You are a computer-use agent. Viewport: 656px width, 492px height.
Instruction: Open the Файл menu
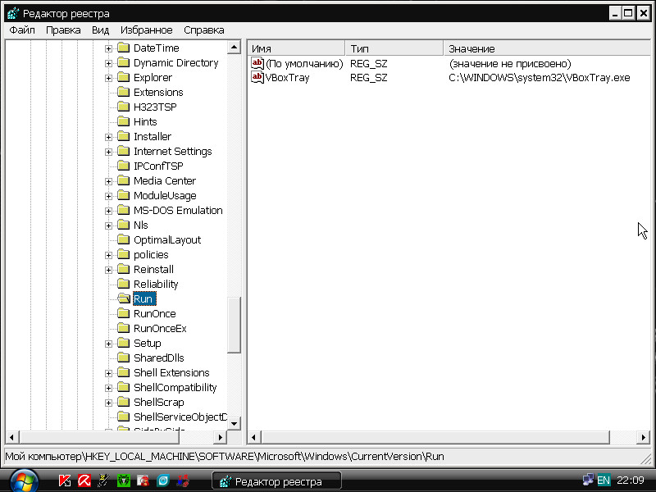[x=22, y=30]
